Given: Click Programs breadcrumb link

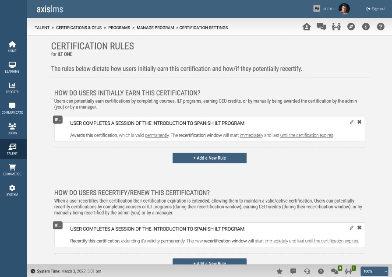Looking at the screenshot, I should coord(119,28).
